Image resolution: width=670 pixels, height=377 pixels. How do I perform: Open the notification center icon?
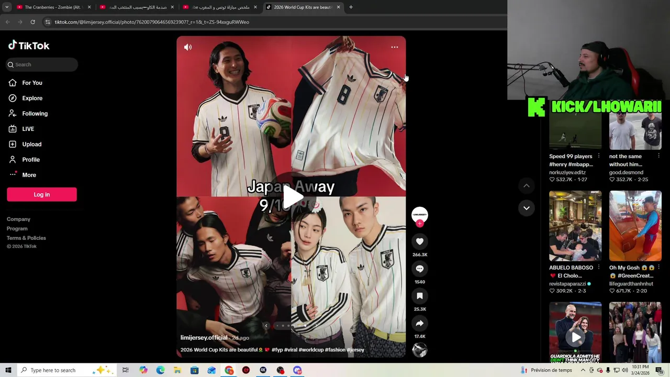[x=659, y=370]
